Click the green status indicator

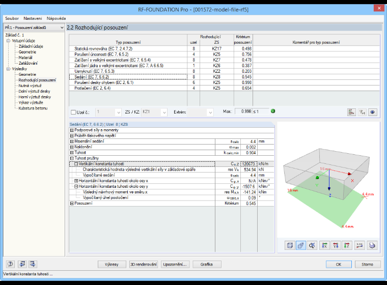[x=273, y=111]
